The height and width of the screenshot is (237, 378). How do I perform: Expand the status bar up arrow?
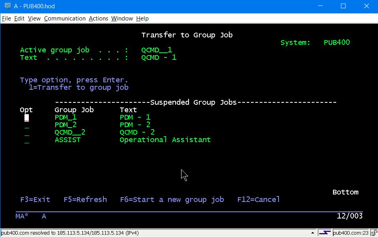coord(313,233)
